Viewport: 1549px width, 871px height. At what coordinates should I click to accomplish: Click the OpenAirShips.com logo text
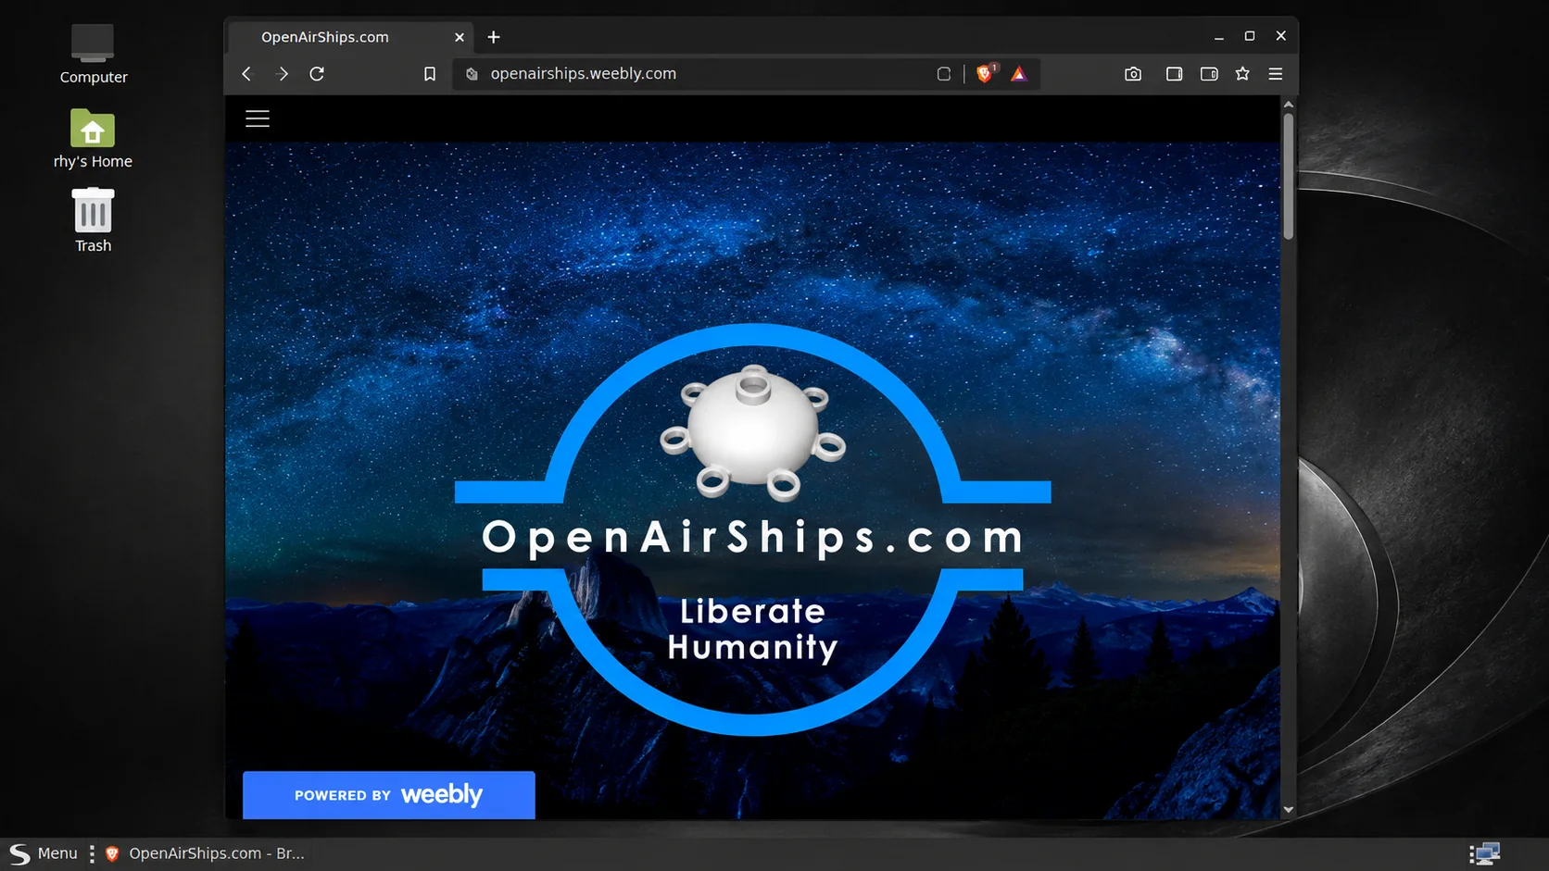(x=752, y=538)
